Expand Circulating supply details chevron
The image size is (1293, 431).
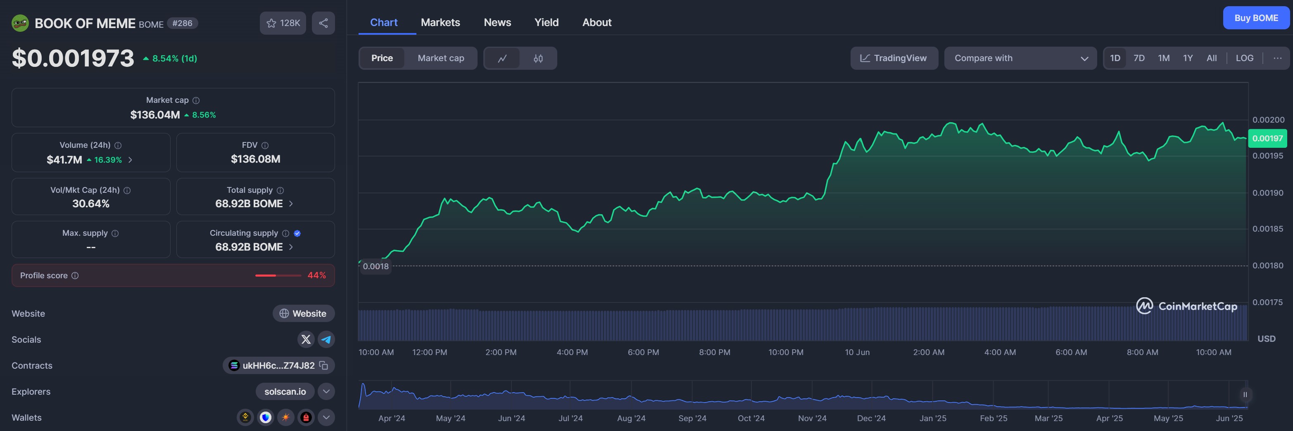coord(291,247)
